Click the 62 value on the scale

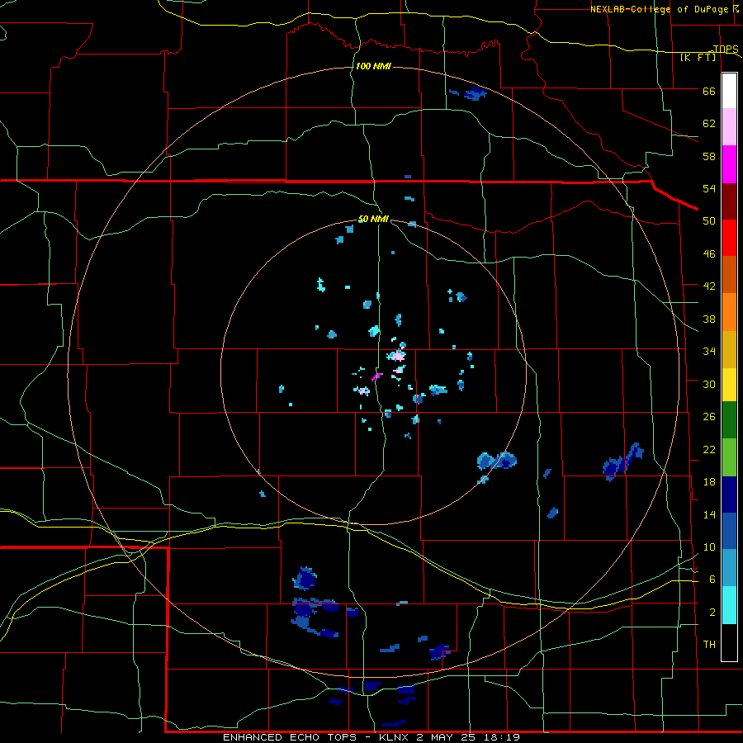[709, 124]
